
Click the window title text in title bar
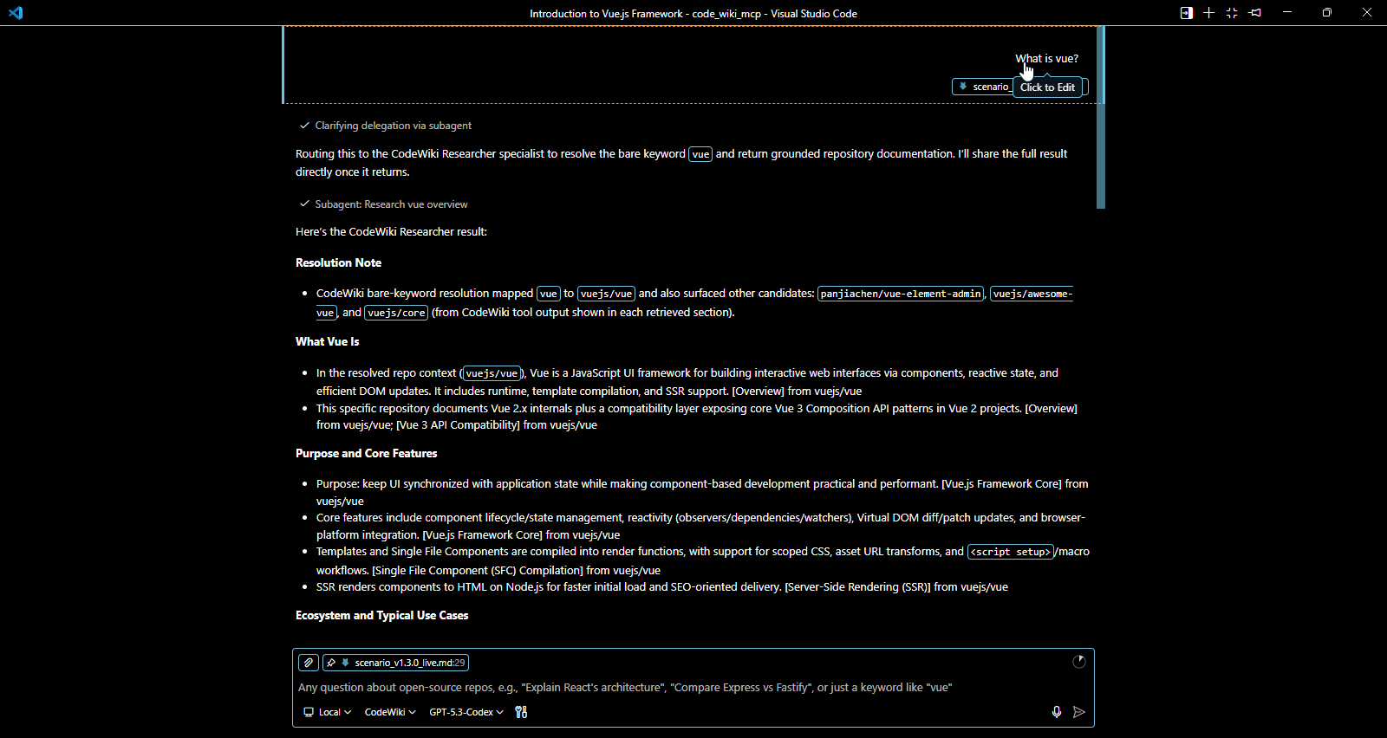pos(693,13)
